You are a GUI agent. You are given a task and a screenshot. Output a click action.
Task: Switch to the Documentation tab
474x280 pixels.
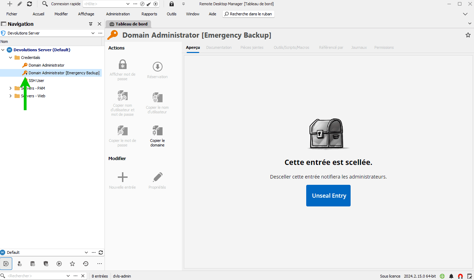tap(219, 47)
